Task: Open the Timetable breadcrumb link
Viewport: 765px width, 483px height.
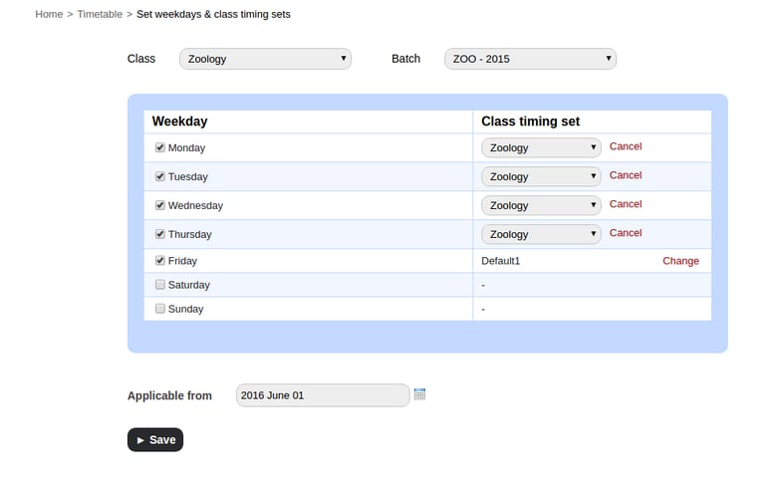Action: click(x=100, y=14)
